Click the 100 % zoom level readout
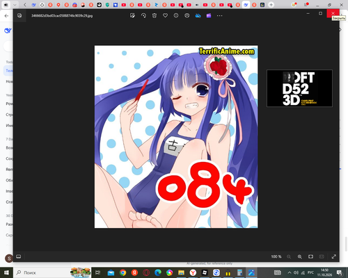The height and width of the screenshot is (278, 348). click(x=276, y=256)
